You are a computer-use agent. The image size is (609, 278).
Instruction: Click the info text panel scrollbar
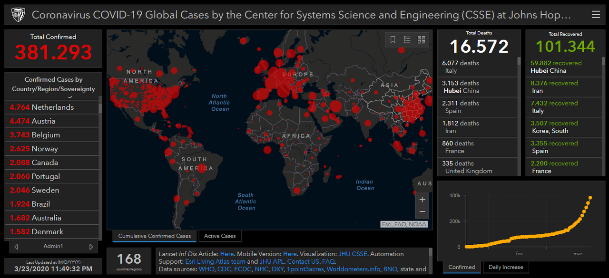pos(431,260)
